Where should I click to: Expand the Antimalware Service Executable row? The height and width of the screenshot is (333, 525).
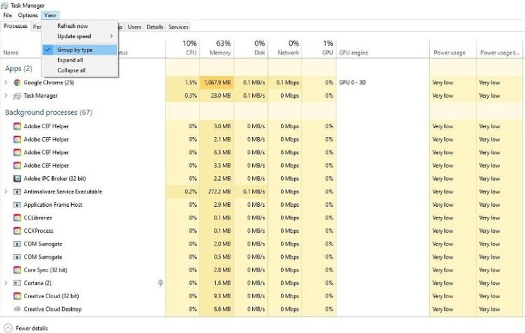coord(6,192)
